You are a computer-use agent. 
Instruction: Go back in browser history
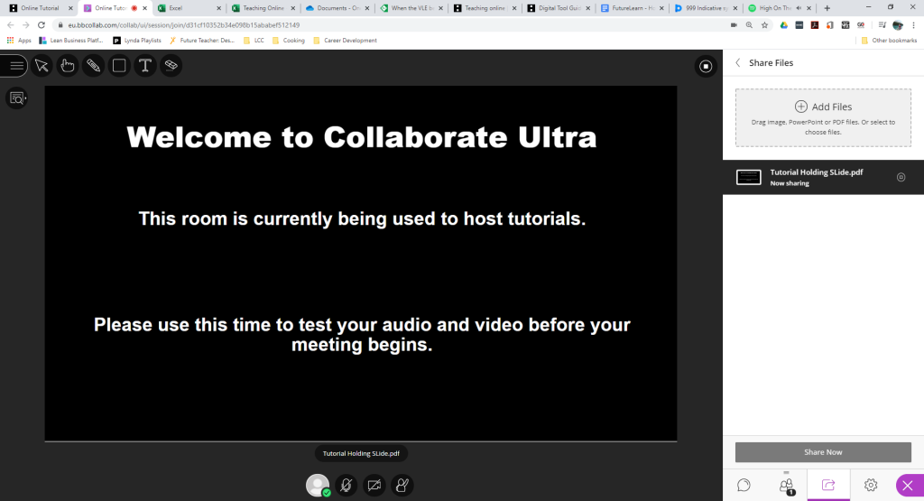click(x=10, y=25)
